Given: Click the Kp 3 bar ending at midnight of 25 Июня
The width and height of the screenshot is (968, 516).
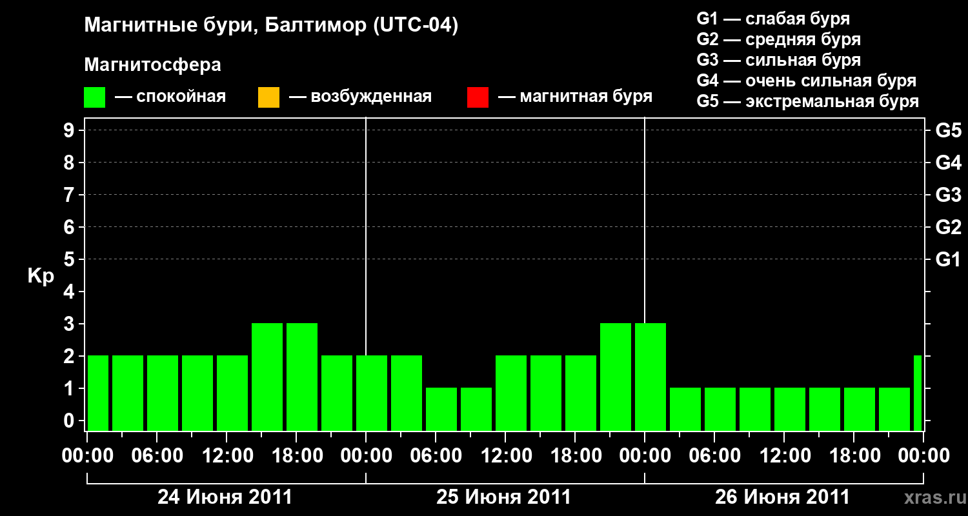Looking at the screenshot, I should click(x=616, y=377).
